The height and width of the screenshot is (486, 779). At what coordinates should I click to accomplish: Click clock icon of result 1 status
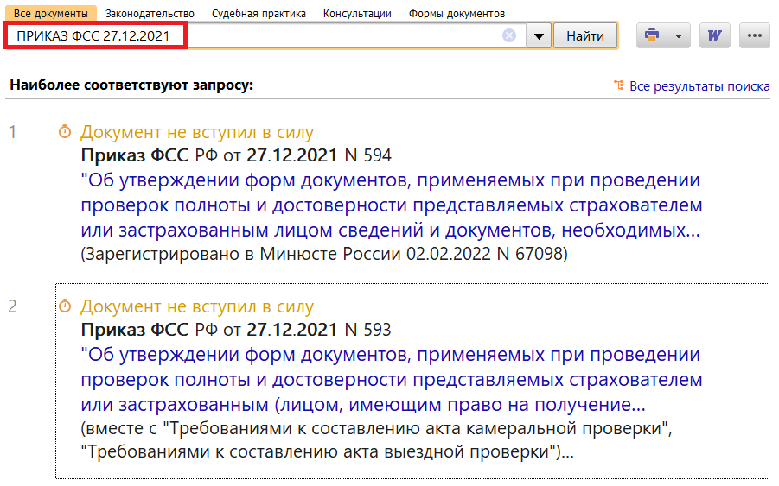(x=65, y=132)
